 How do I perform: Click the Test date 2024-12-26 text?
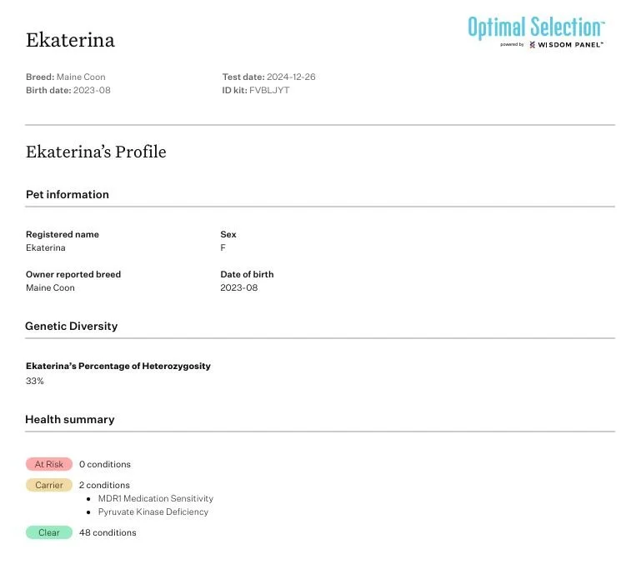pyautogui.click(x=268, y=77)
